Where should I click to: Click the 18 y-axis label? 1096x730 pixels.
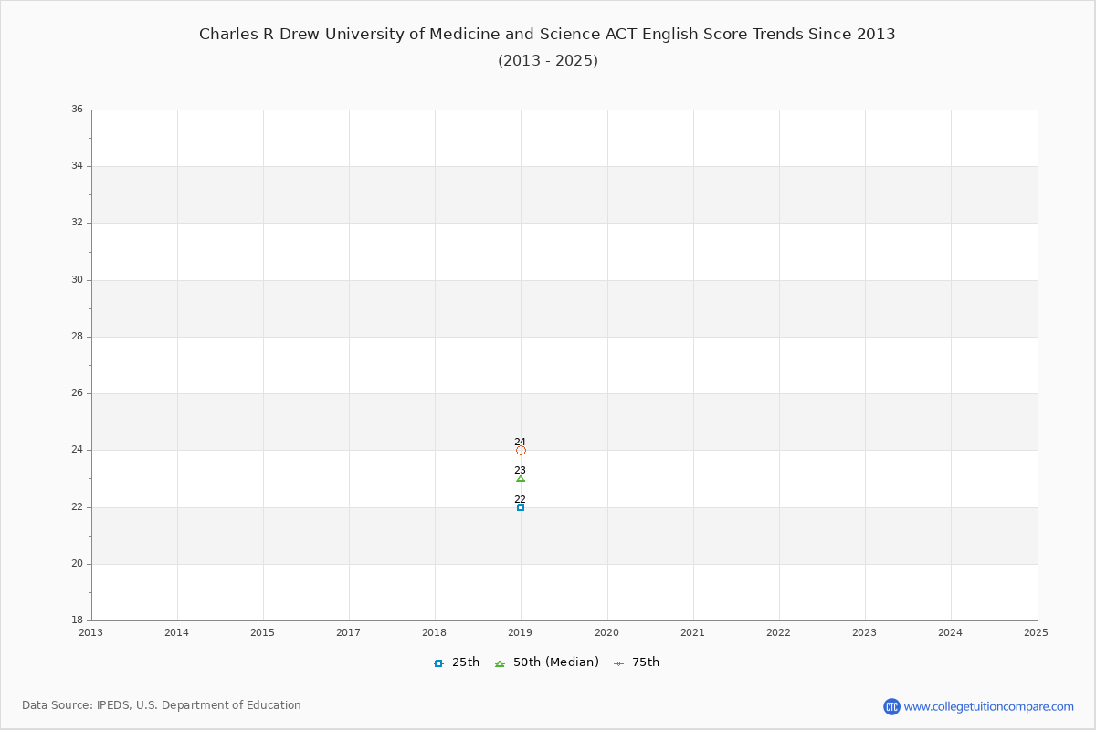tap(77, 620)
